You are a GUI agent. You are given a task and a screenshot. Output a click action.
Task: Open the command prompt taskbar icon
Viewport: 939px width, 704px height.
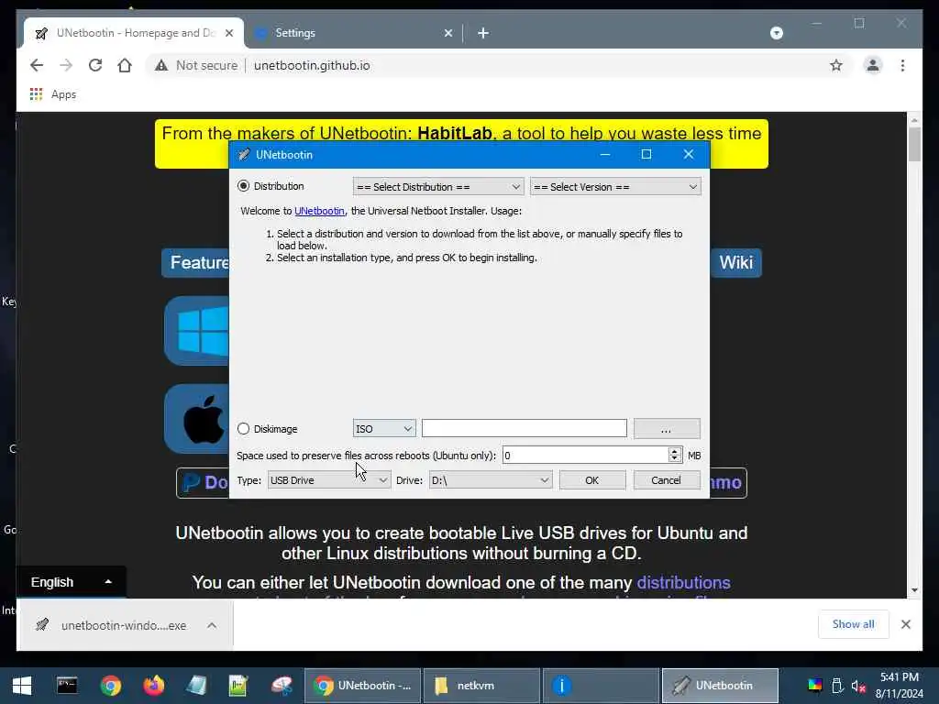point(66,686)
